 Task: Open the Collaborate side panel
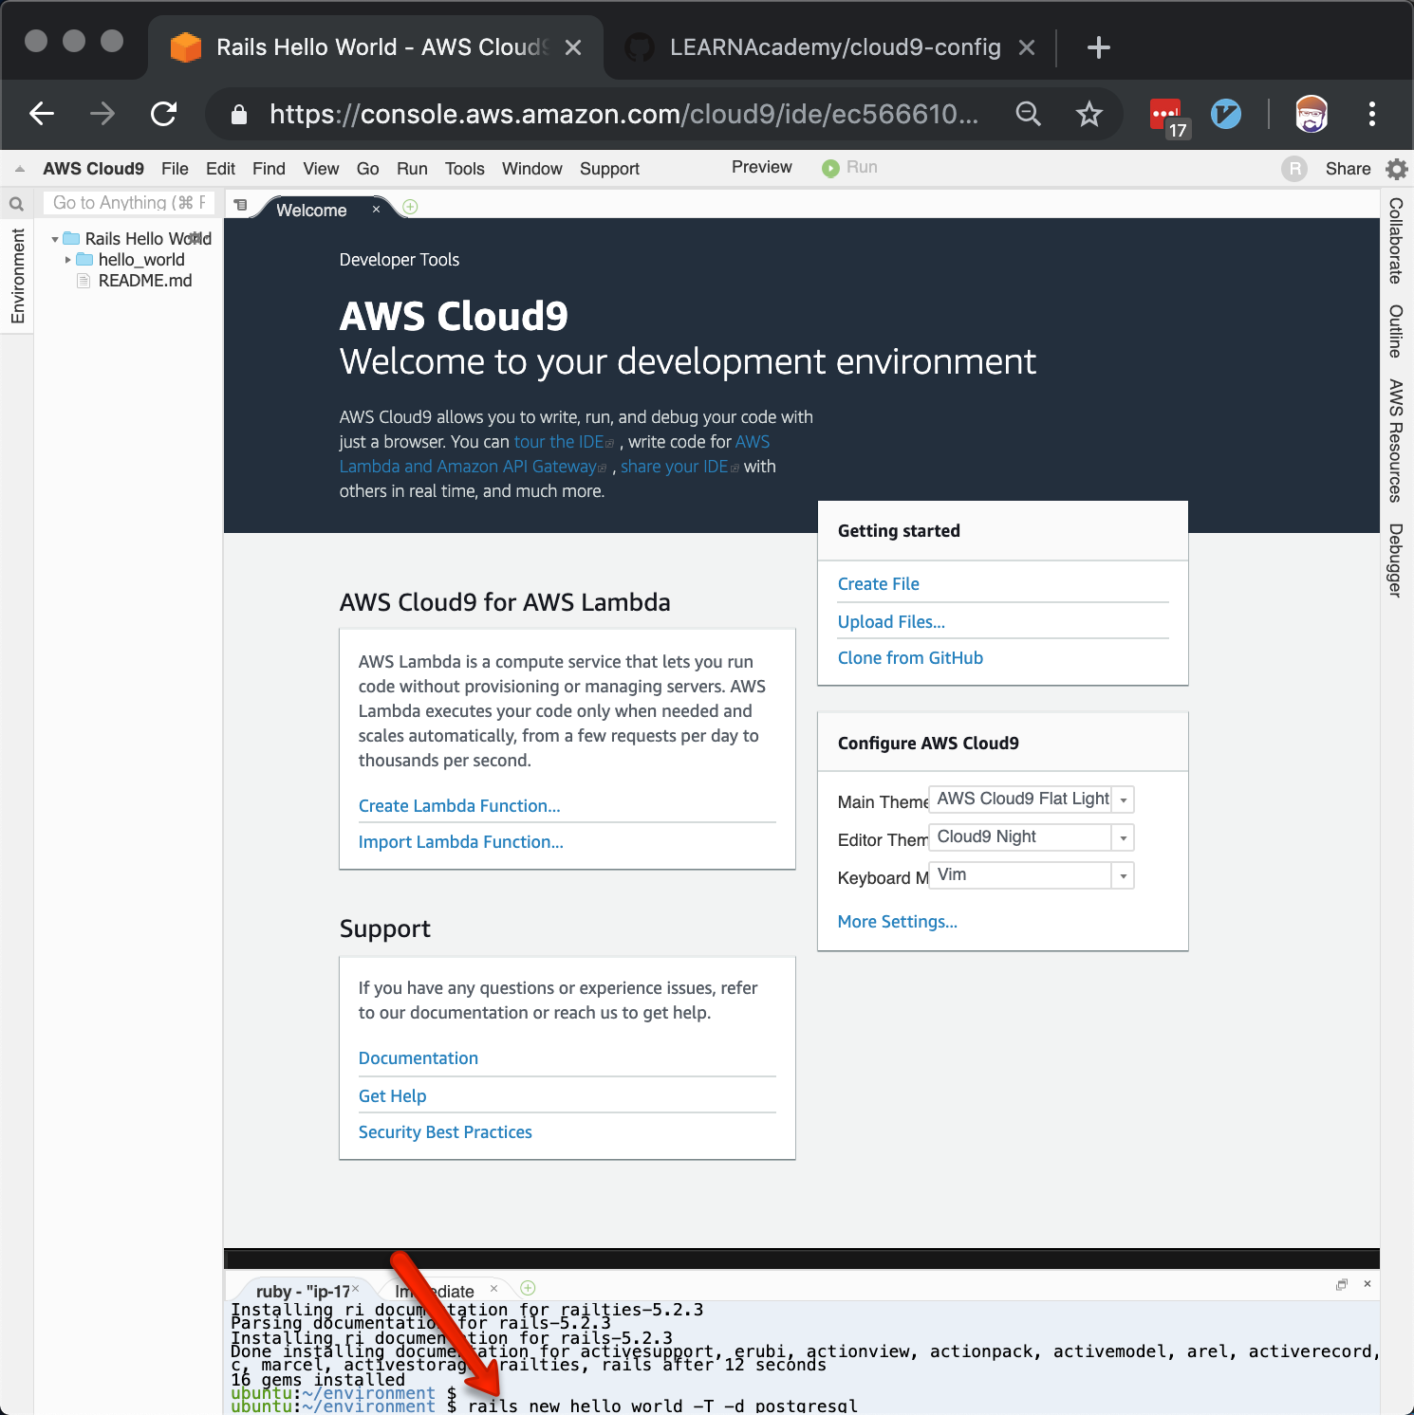pos(1396,241)
